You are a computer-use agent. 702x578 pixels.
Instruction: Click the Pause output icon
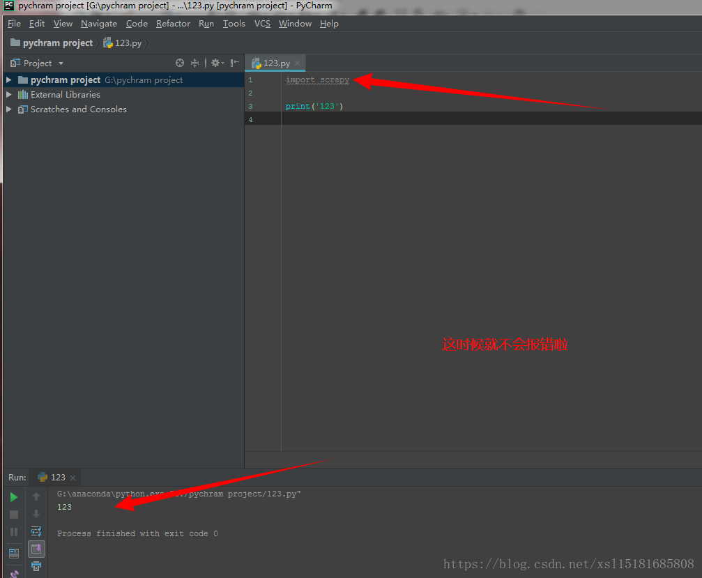tap(14, 532)
